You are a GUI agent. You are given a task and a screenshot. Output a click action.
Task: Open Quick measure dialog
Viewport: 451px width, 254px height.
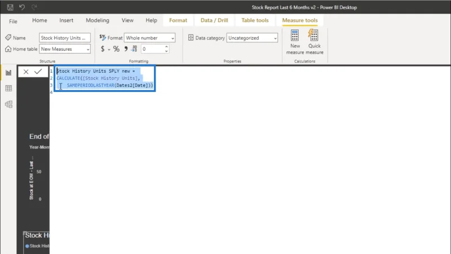tap(314, 42)
